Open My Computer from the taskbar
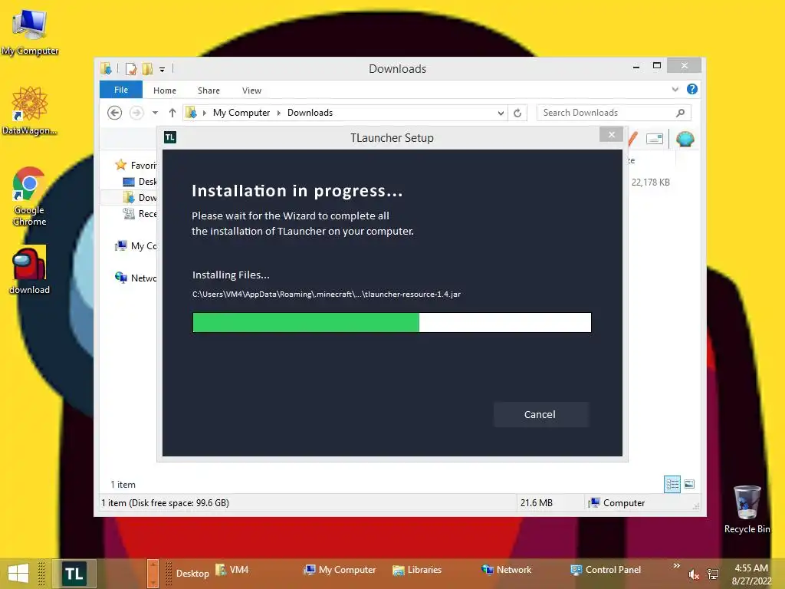785x589 pixels. 340,570
